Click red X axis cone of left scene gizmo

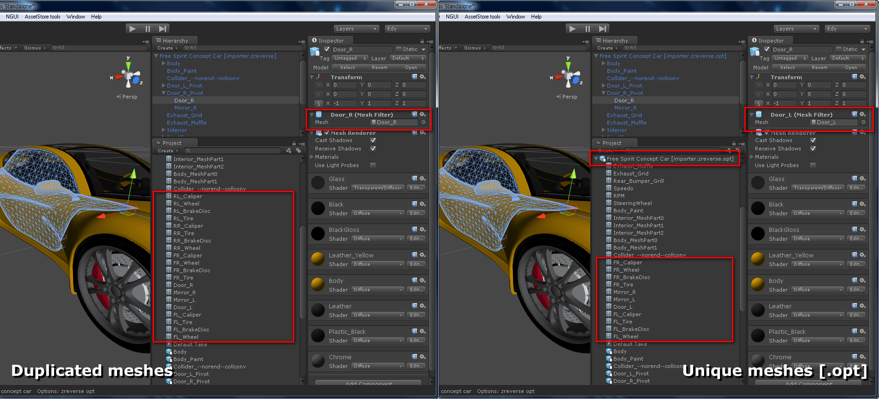(x=119, y=77)
